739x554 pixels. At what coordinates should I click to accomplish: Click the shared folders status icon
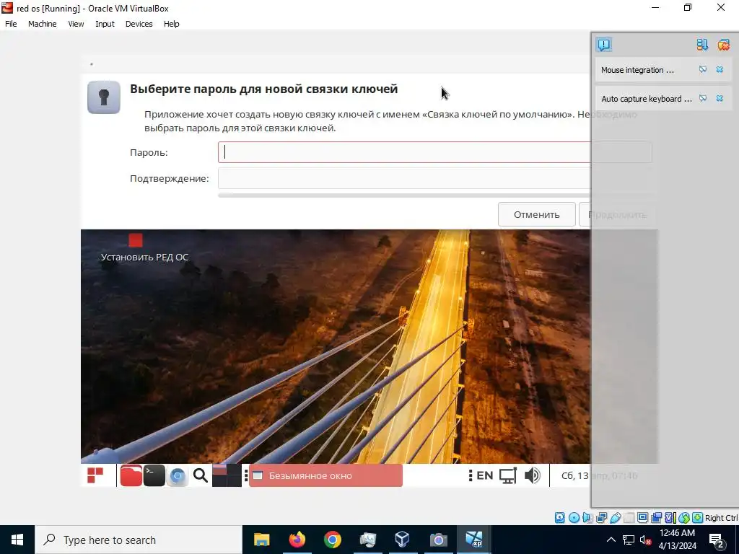coord(629,518)
